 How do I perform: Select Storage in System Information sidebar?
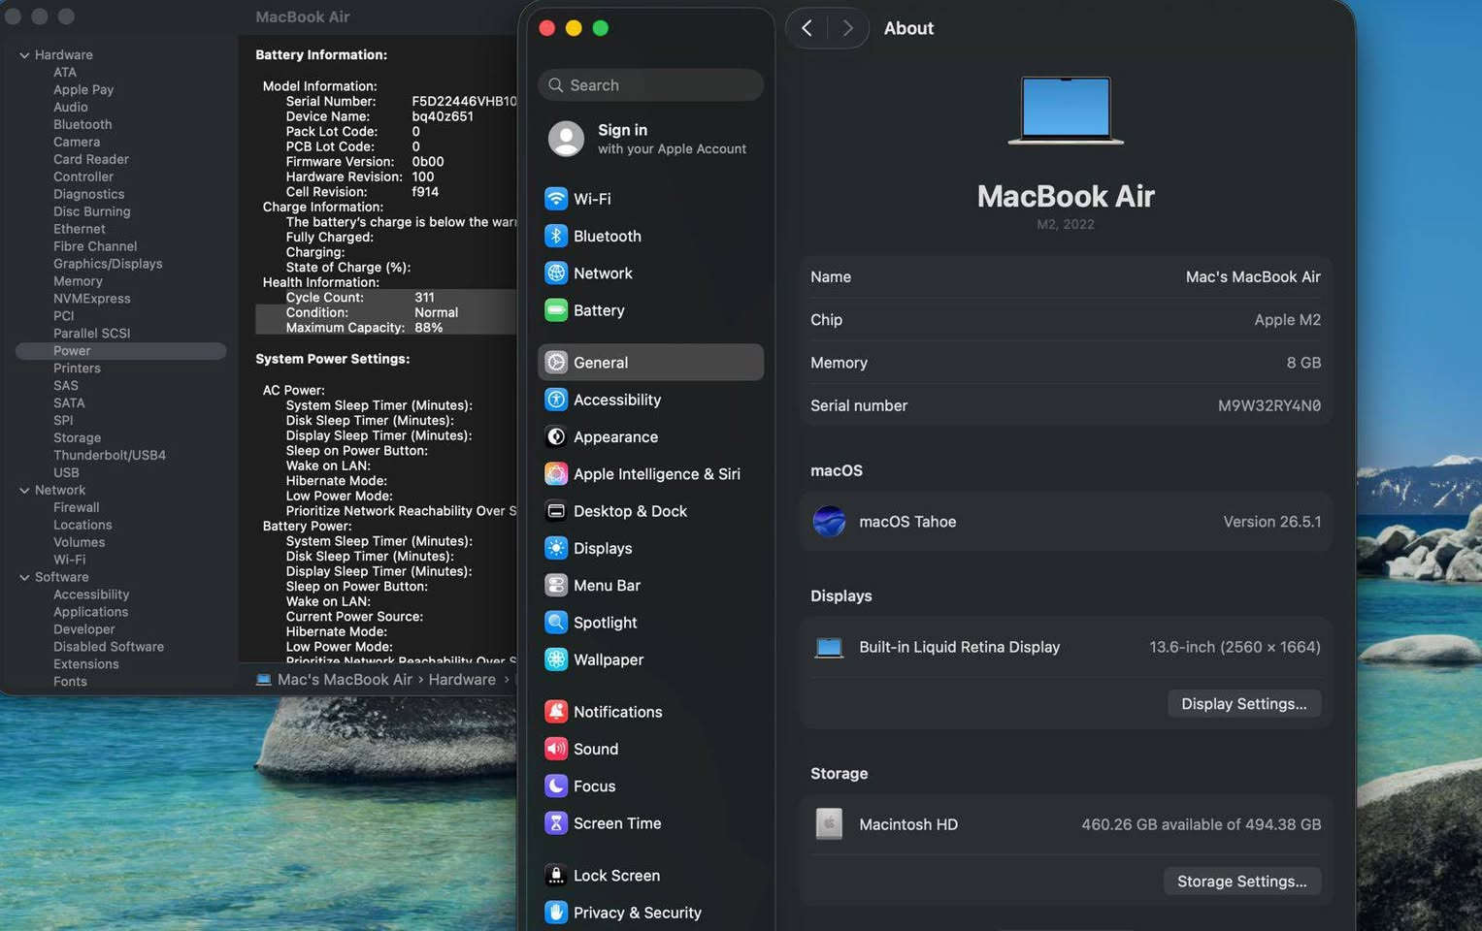tap(77, 438)
